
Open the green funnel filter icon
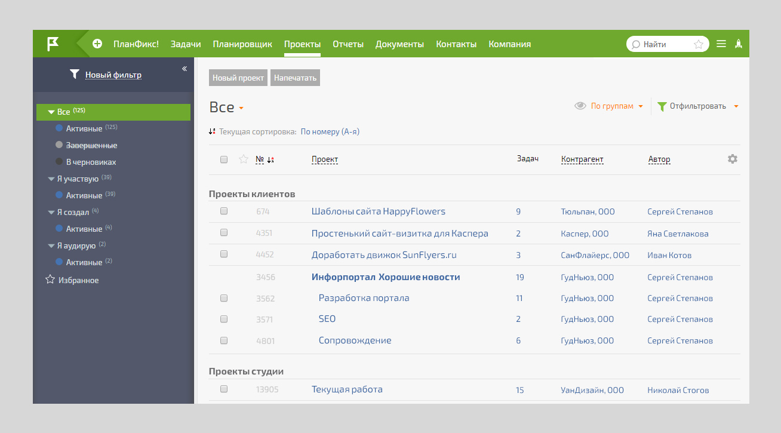point(661,106)
